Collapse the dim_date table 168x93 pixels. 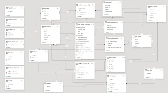click(x=45, y=19)
